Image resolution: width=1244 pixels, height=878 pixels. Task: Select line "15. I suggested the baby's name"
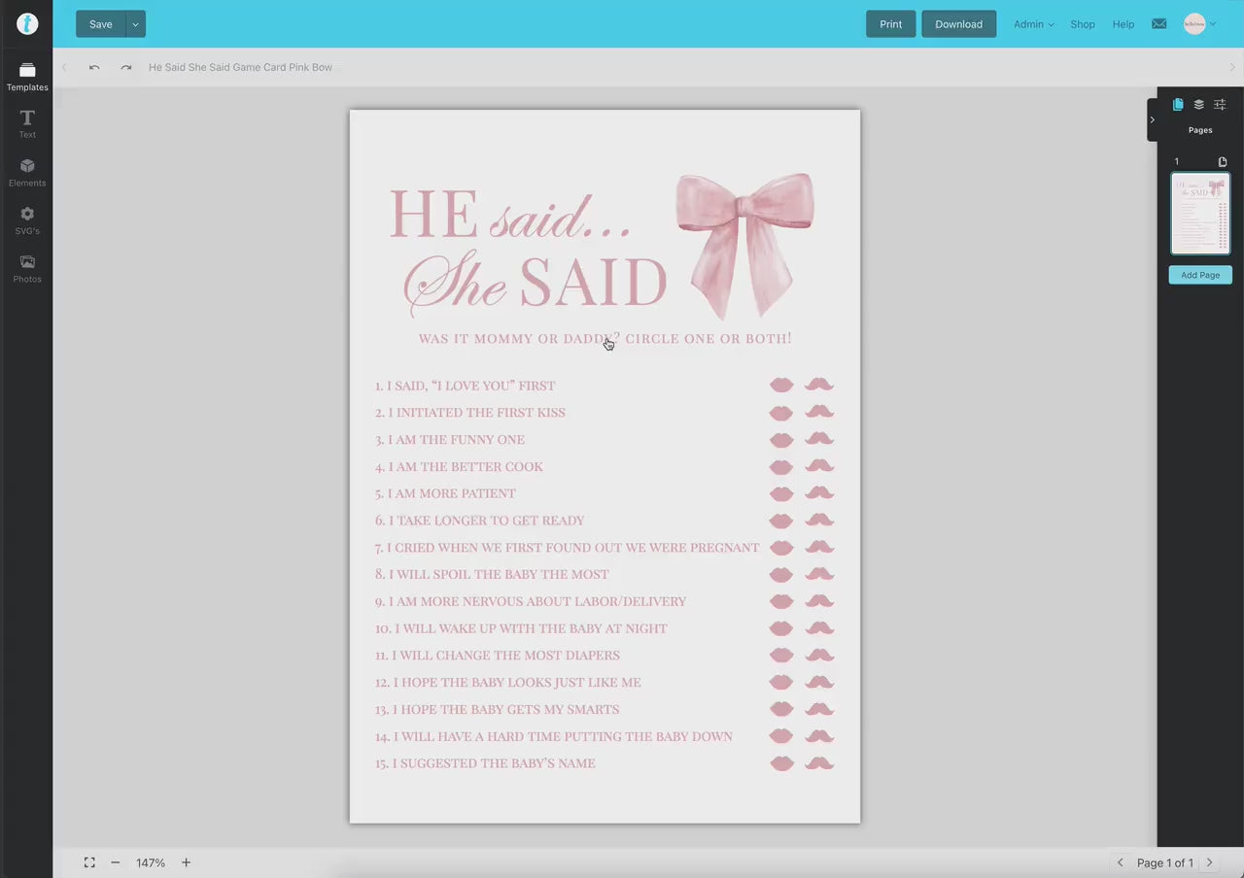click(485, 763)
